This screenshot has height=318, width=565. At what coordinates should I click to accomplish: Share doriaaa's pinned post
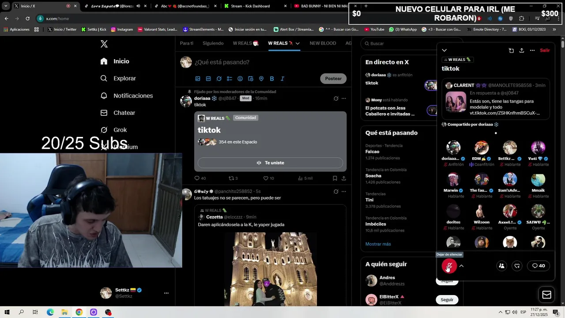click(x=344, y=178)
